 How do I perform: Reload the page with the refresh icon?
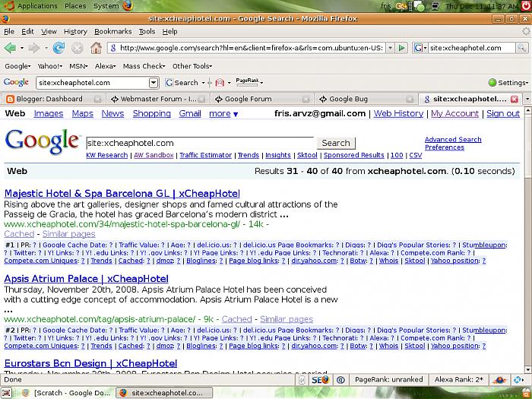pyautogui.click(x=59, y=48)
